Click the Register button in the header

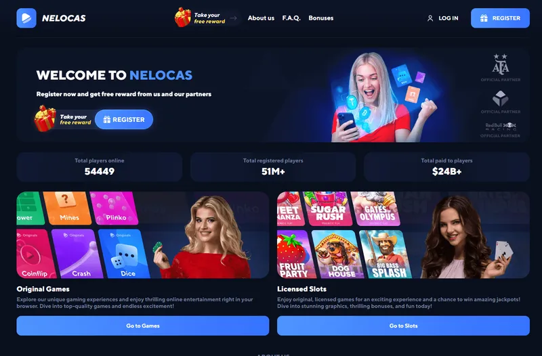click(500, 18)
